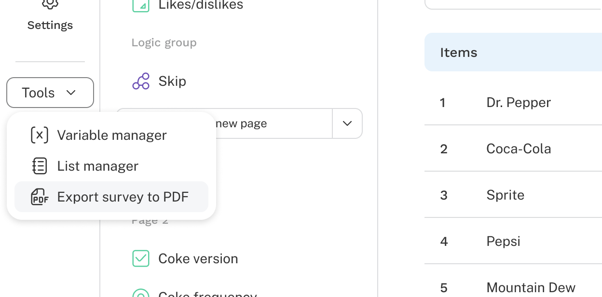The width and height of the screenshot is (602, 297).
Task: Select Variable manager from the Tools menu
Action: click(x=112, y=135)
